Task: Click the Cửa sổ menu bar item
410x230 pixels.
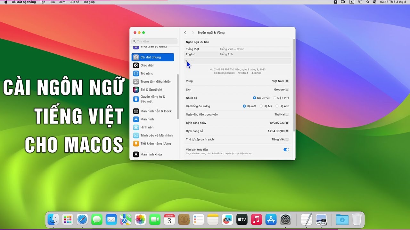Action: 75,2
